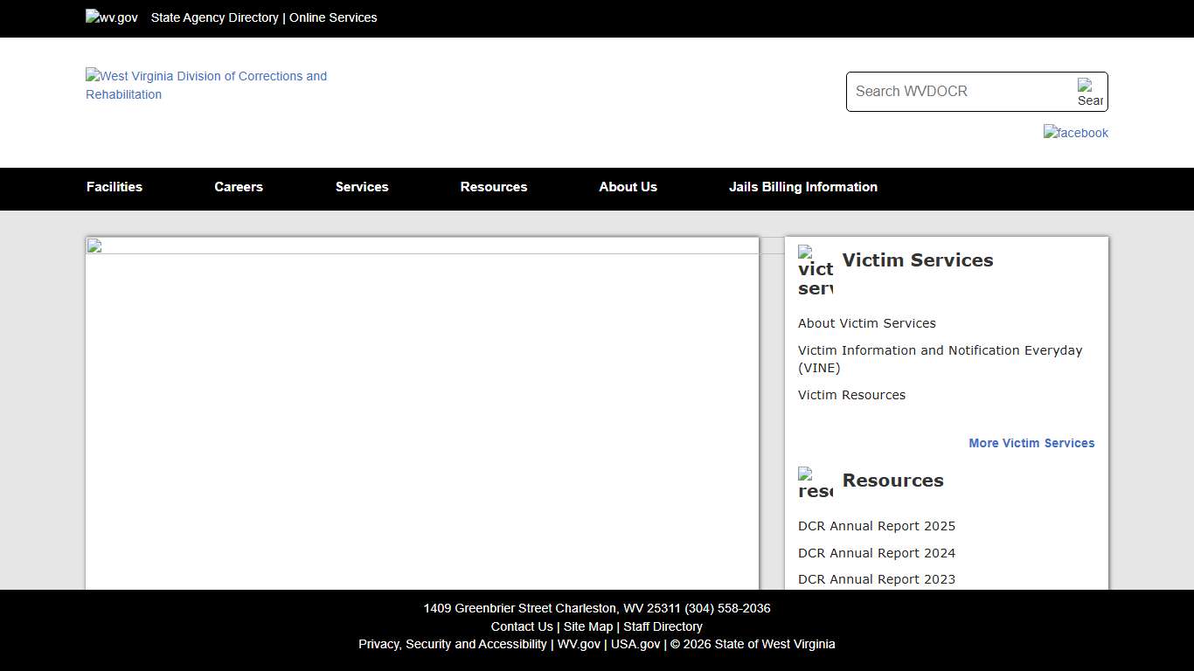Open the Careers menu
1194x671 pixels.
pyautogui.click(x=239, y=187)
